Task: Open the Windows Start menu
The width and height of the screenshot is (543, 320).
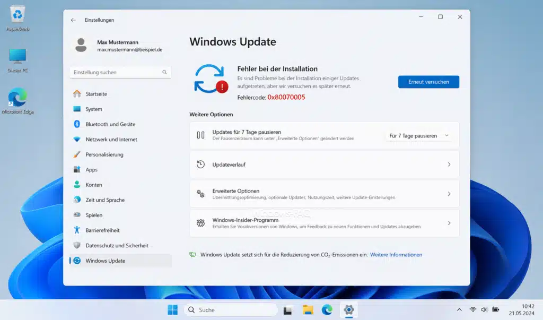Action: (172, 309)
